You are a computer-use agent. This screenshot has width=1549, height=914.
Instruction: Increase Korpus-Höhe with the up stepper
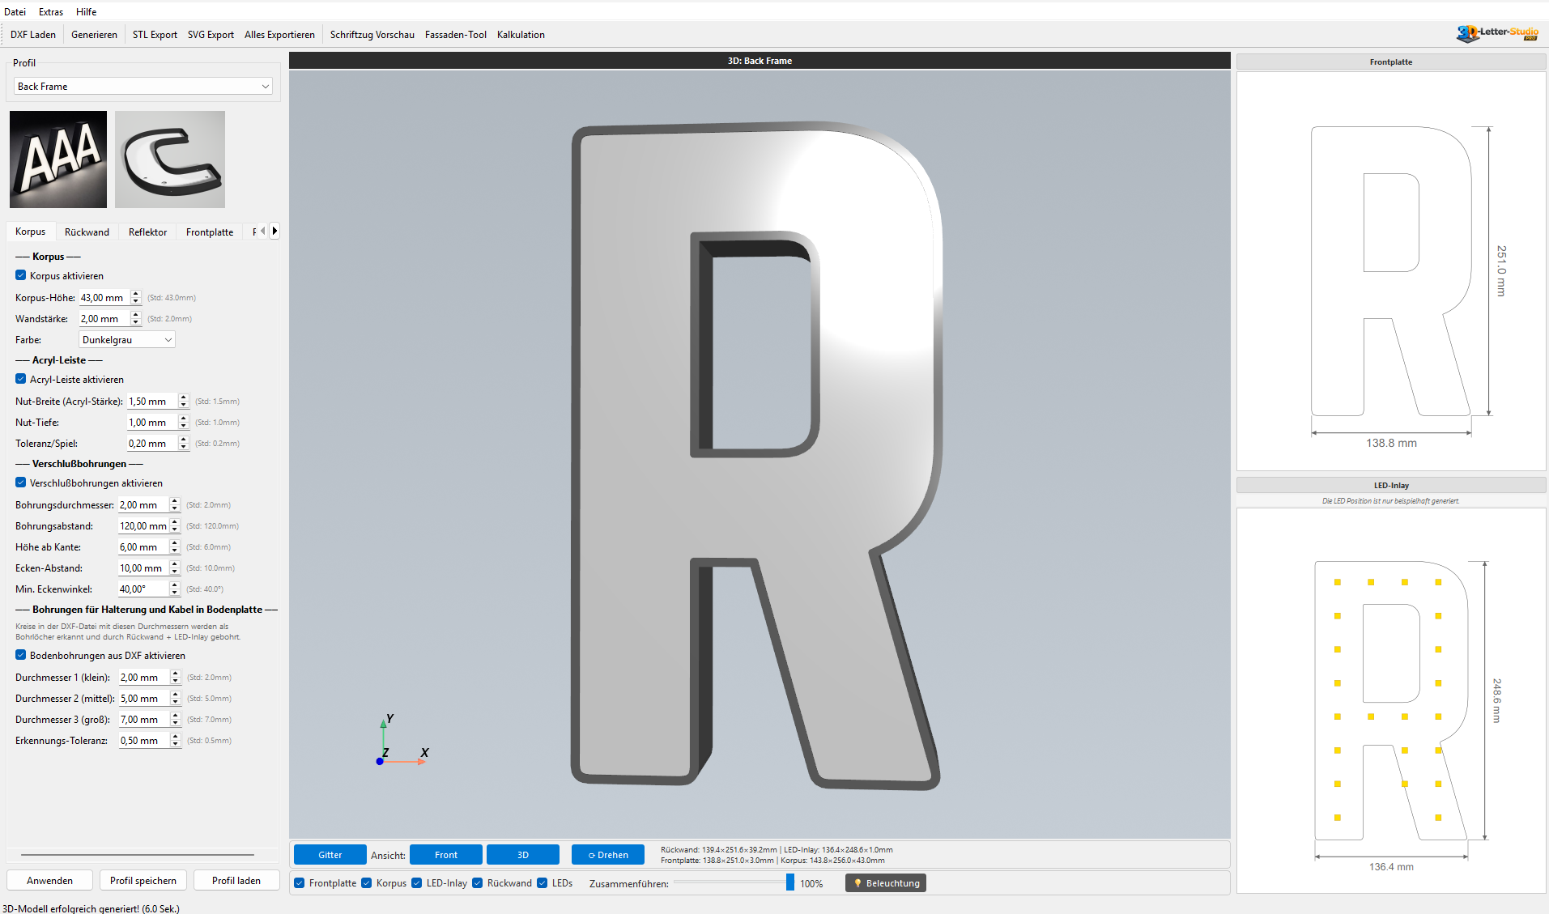[135, 294]
